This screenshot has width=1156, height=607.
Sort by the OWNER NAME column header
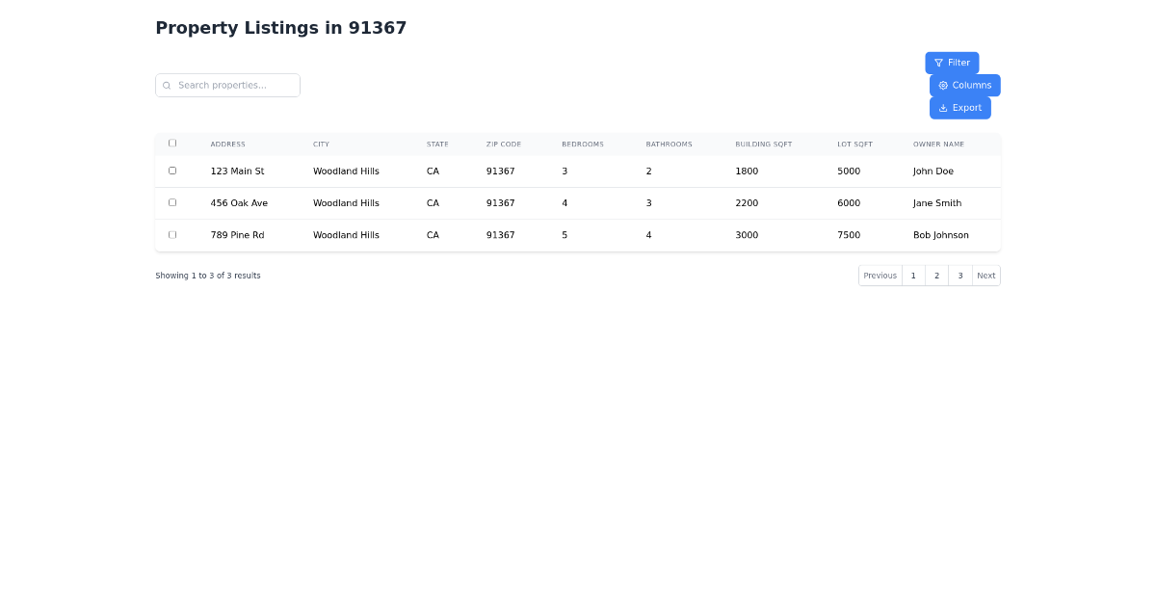937,144
